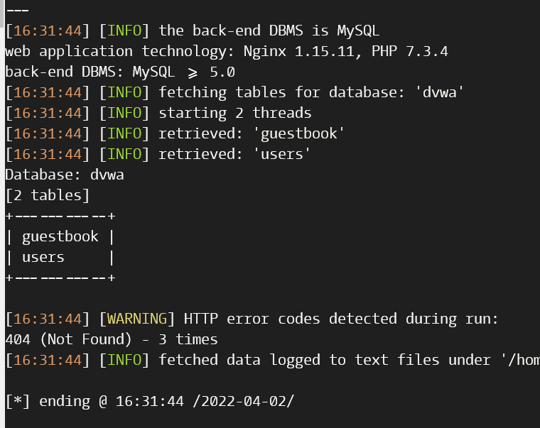Click the 'MySQL ≥ 5.0' DBMS text
This screenshot has height=428, width=540.
(183, 72)
